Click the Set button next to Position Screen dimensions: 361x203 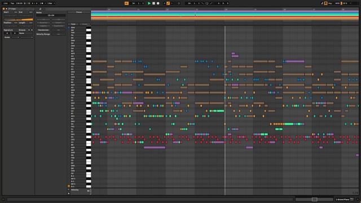[x=15, y=23]
